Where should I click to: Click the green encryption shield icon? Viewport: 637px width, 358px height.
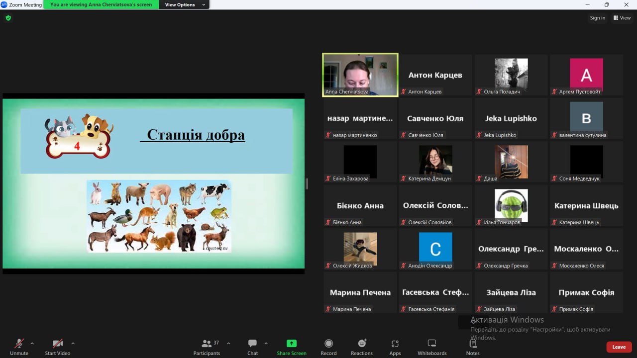tap(8, 18)
